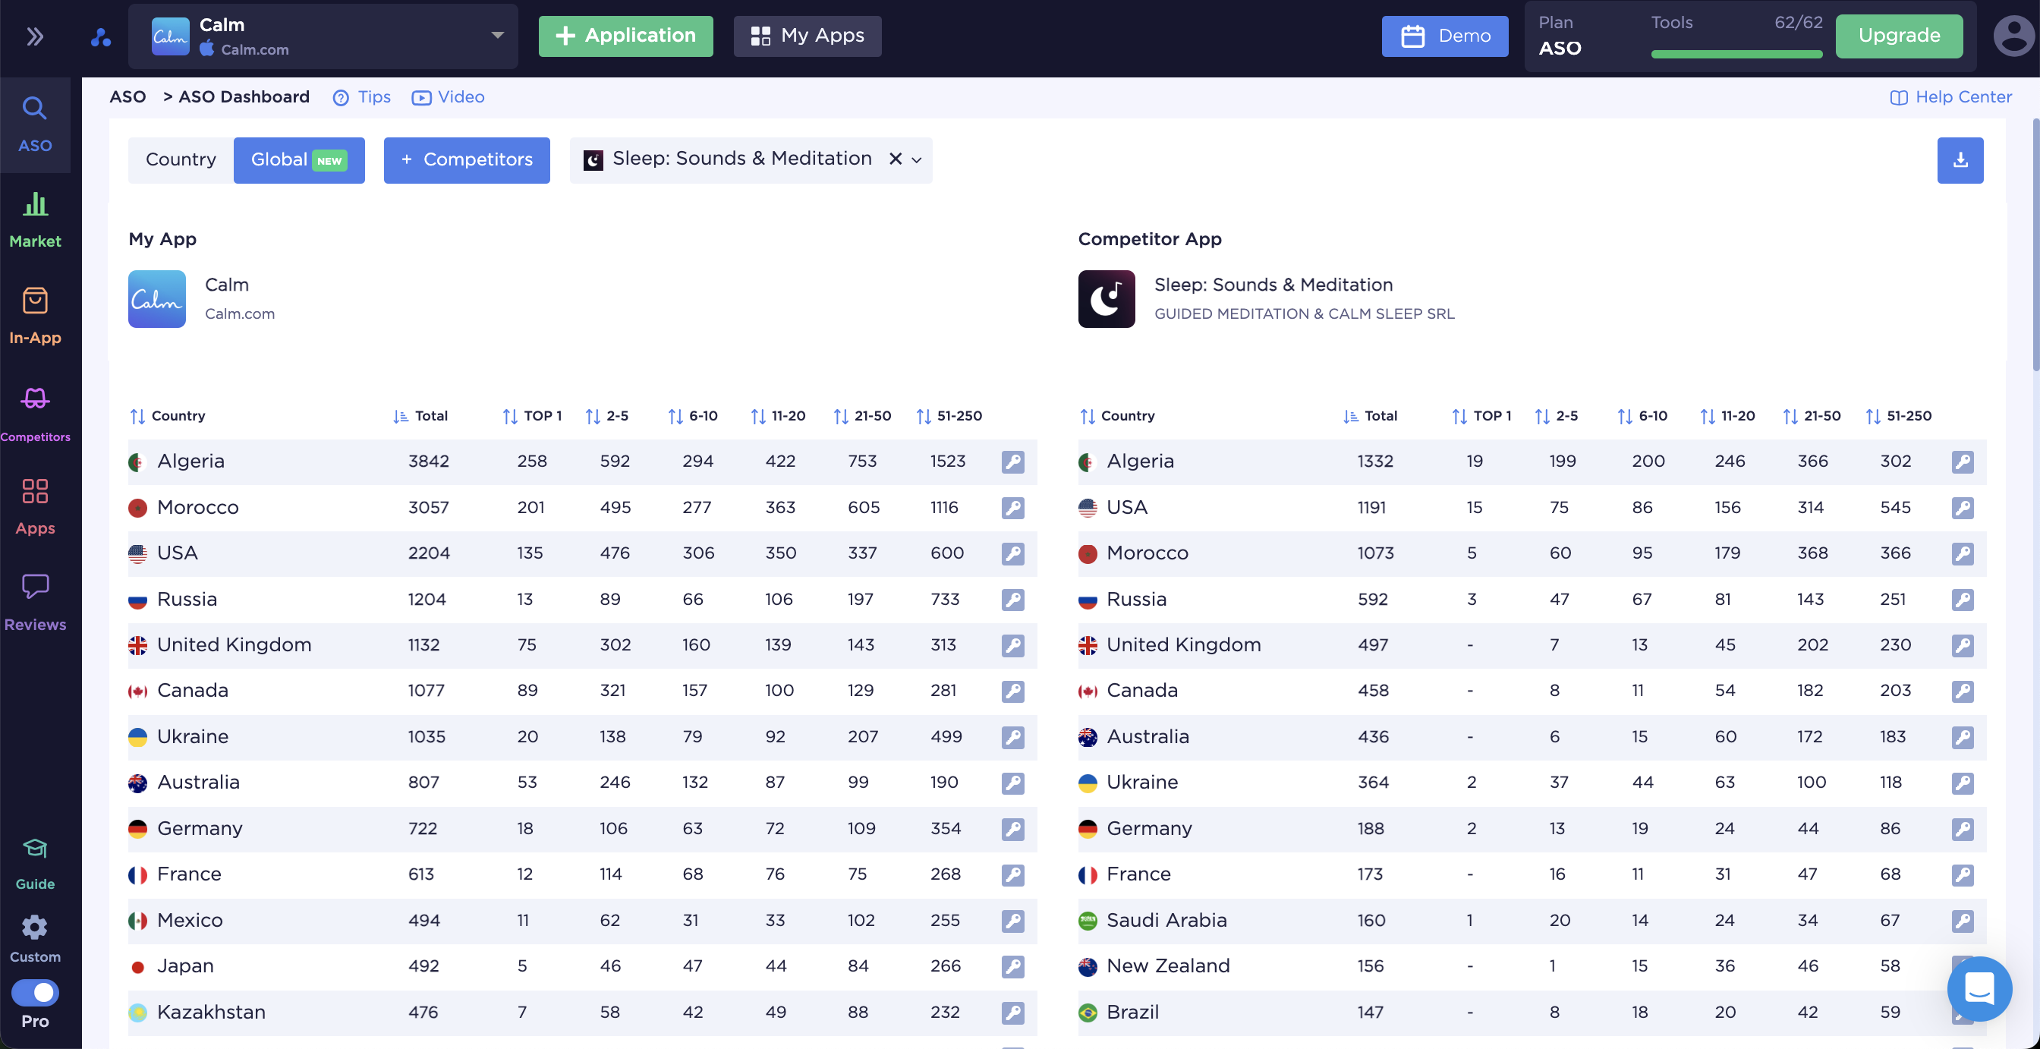Viewport: 2040px width, 1049px height.
Task: Select the New Zealand row in Competitor table
Action: pyautogui.click(x=1532, y=967)
